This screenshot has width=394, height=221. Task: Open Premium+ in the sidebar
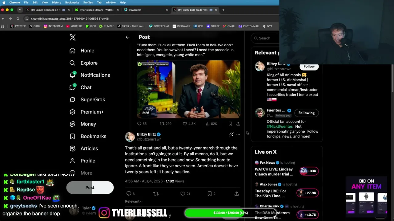[x=86, y=112]
